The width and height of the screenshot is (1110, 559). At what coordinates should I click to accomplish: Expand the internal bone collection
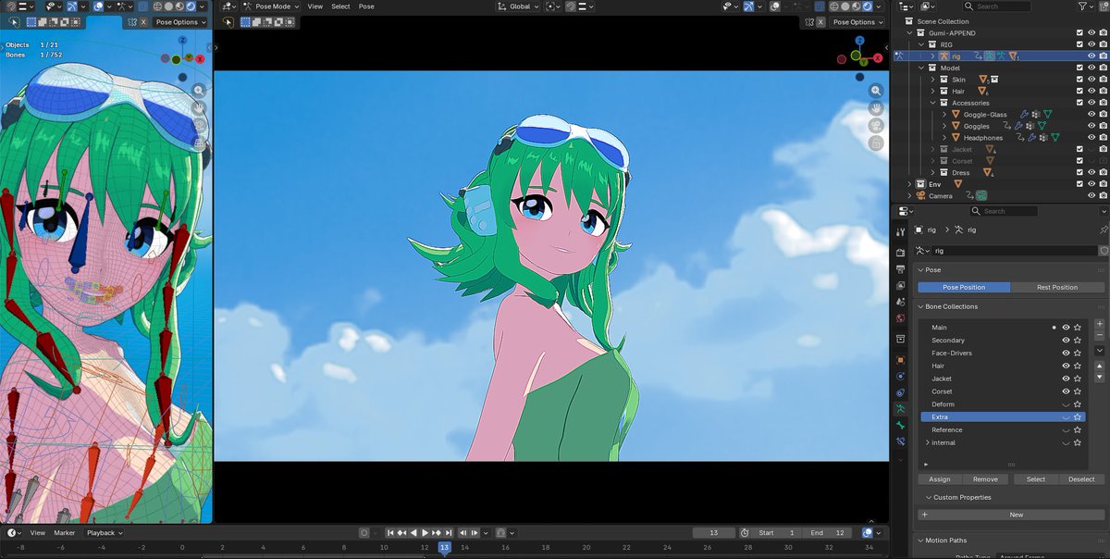(x=927, y=443)
